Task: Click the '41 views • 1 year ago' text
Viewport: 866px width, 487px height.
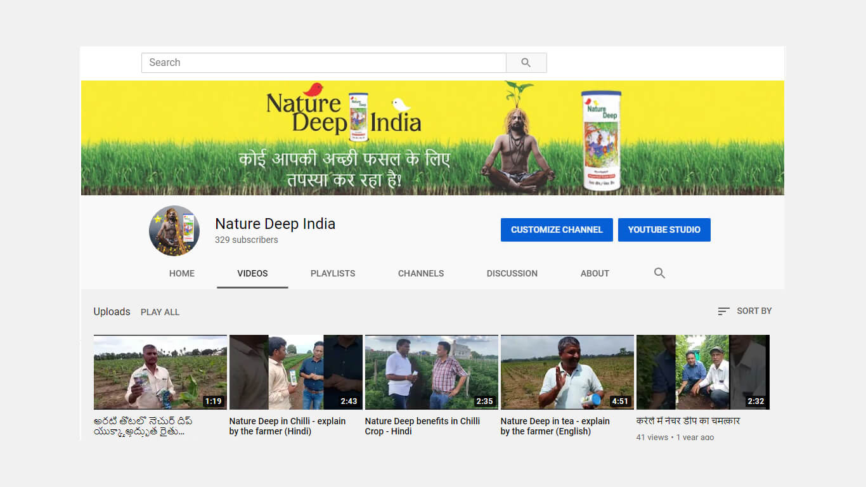Action: 675,437
